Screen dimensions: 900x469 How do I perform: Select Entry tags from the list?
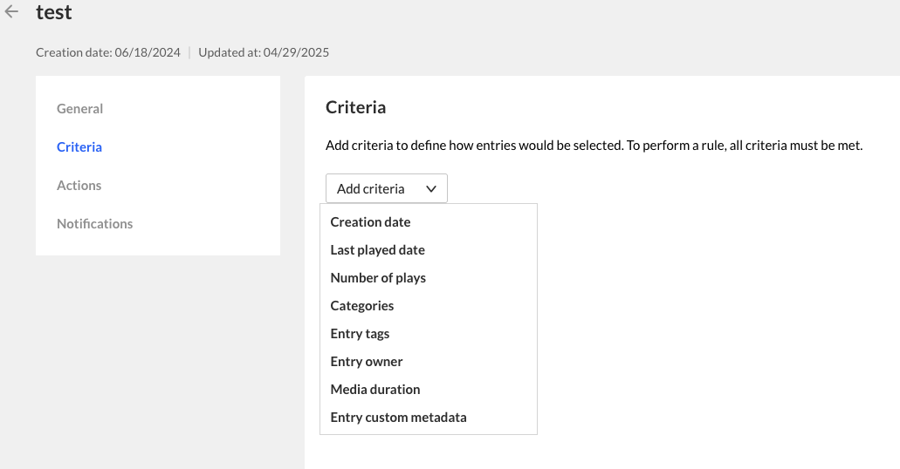pos(360,334)
